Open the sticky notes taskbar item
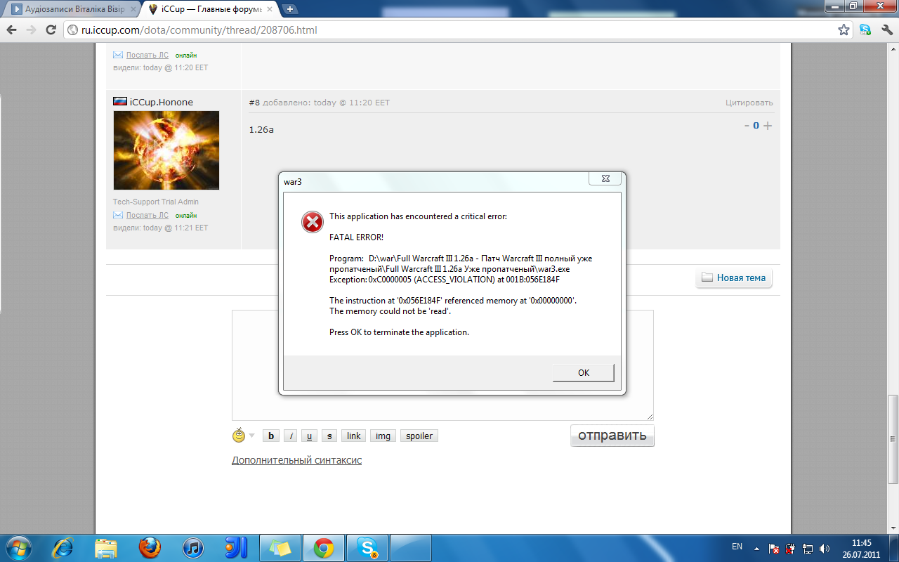899x562 pixels. (x=280, y=547)
